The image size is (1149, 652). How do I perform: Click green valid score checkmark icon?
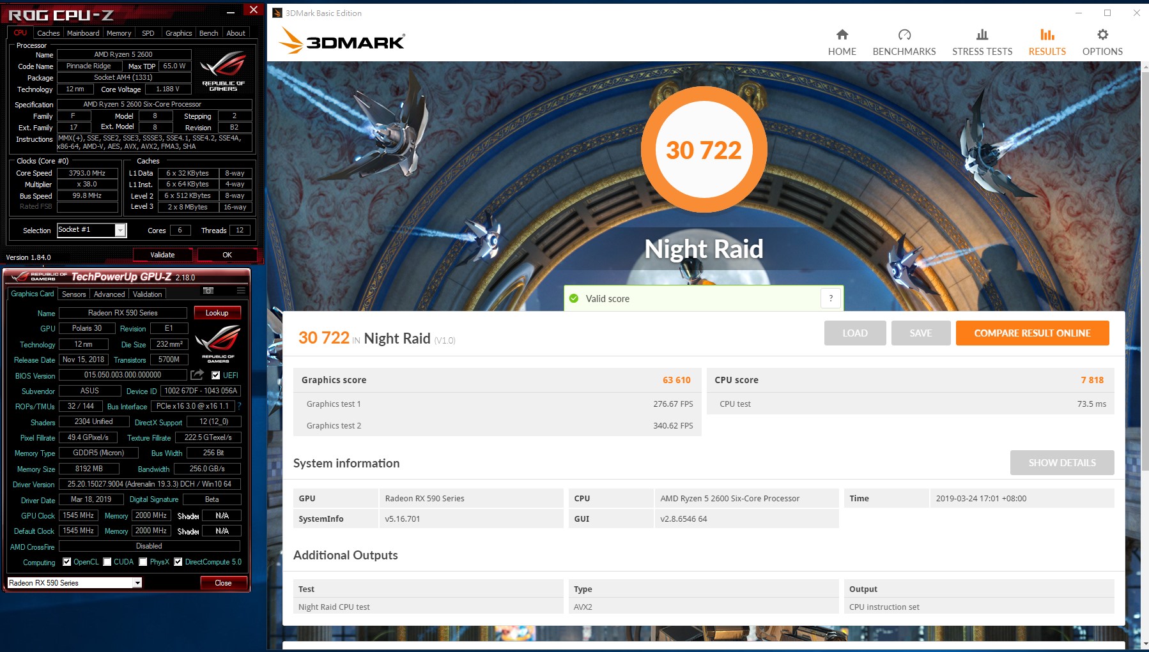[574, 298]
